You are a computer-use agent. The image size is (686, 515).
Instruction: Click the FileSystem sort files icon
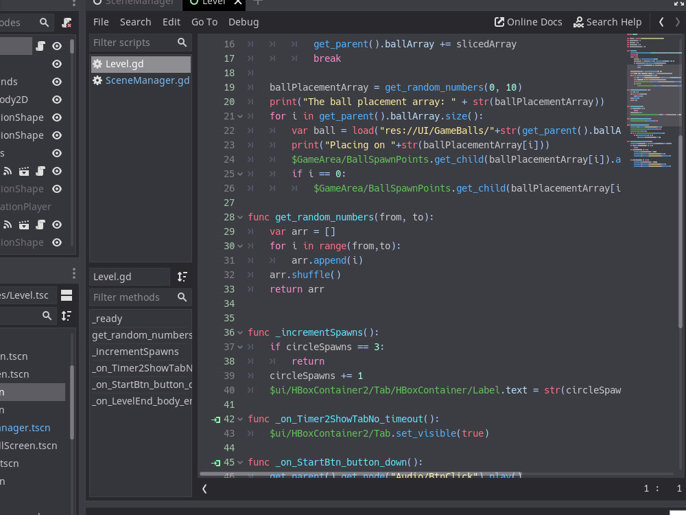pyautogui.click(x=67, y=316)
